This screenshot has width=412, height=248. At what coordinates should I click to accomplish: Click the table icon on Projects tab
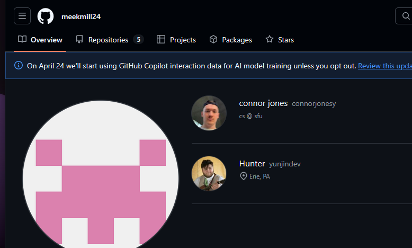pos(161,39)
